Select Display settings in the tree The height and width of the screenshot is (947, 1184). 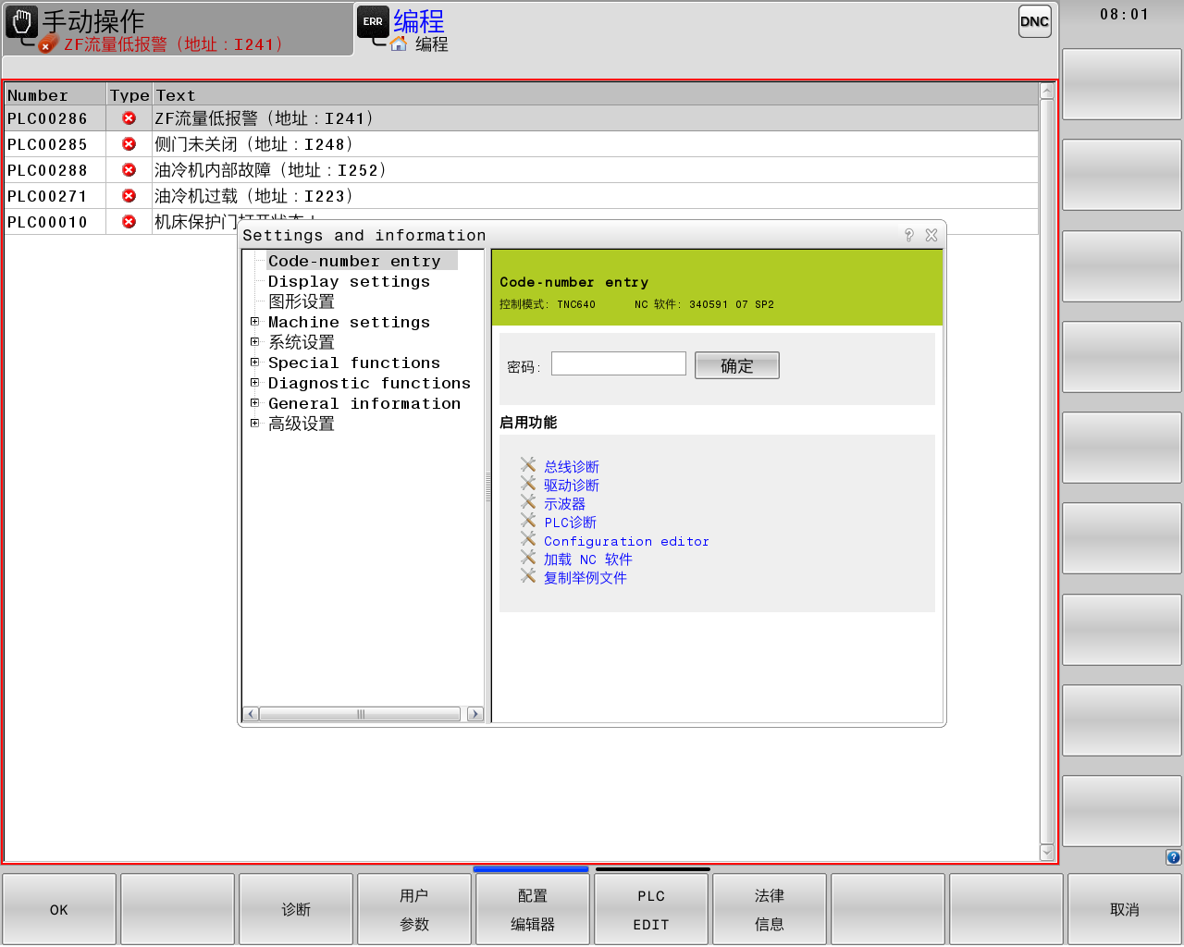[349, 282]
